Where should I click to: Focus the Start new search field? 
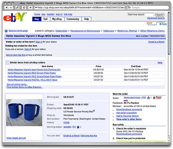[x=141, y=15]
